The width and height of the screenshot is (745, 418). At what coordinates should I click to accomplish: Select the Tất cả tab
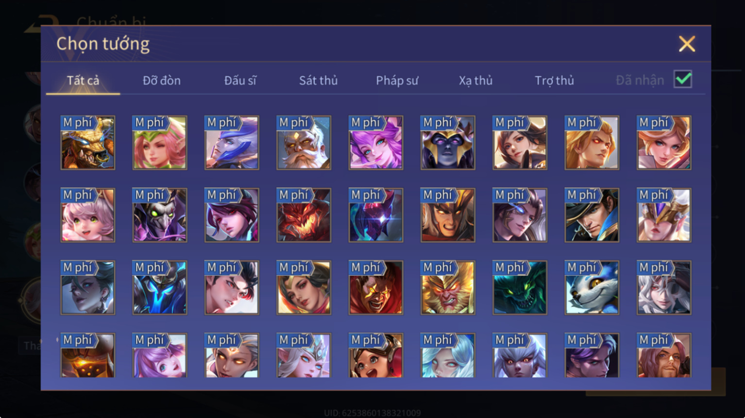click(x=83, y=80)
